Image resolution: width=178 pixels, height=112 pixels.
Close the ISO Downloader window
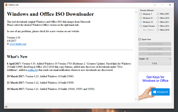[170, 5]
